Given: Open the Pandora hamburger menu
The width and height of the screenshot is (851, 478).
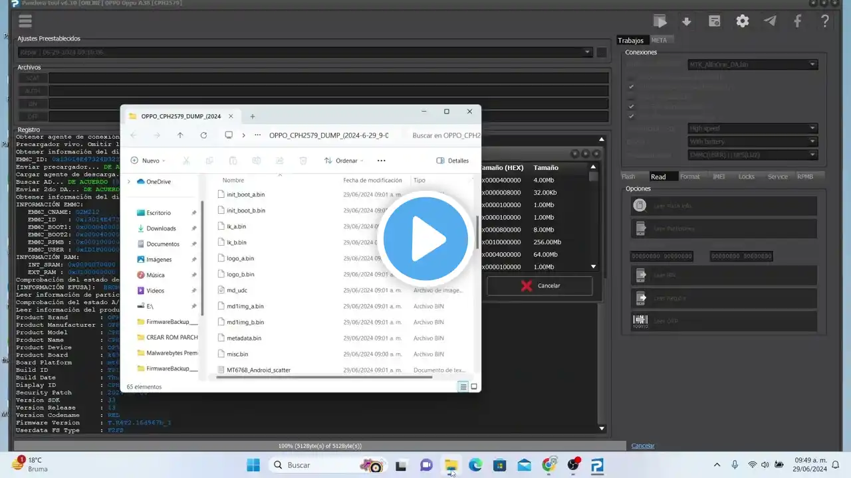Looking at the screenshot, I should [x=25, y=21].
